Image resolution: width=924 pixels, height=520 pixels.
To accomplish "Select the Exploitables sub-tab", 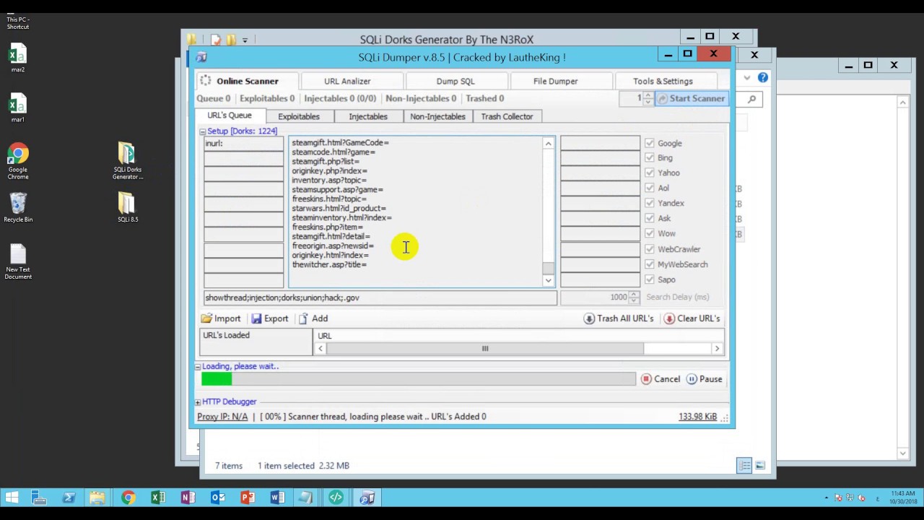I will tap(299, 116).
